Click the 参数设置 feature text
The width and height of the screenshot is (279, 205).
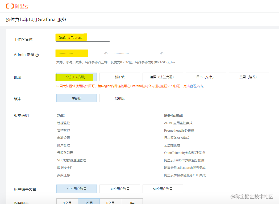click(64, 138)
